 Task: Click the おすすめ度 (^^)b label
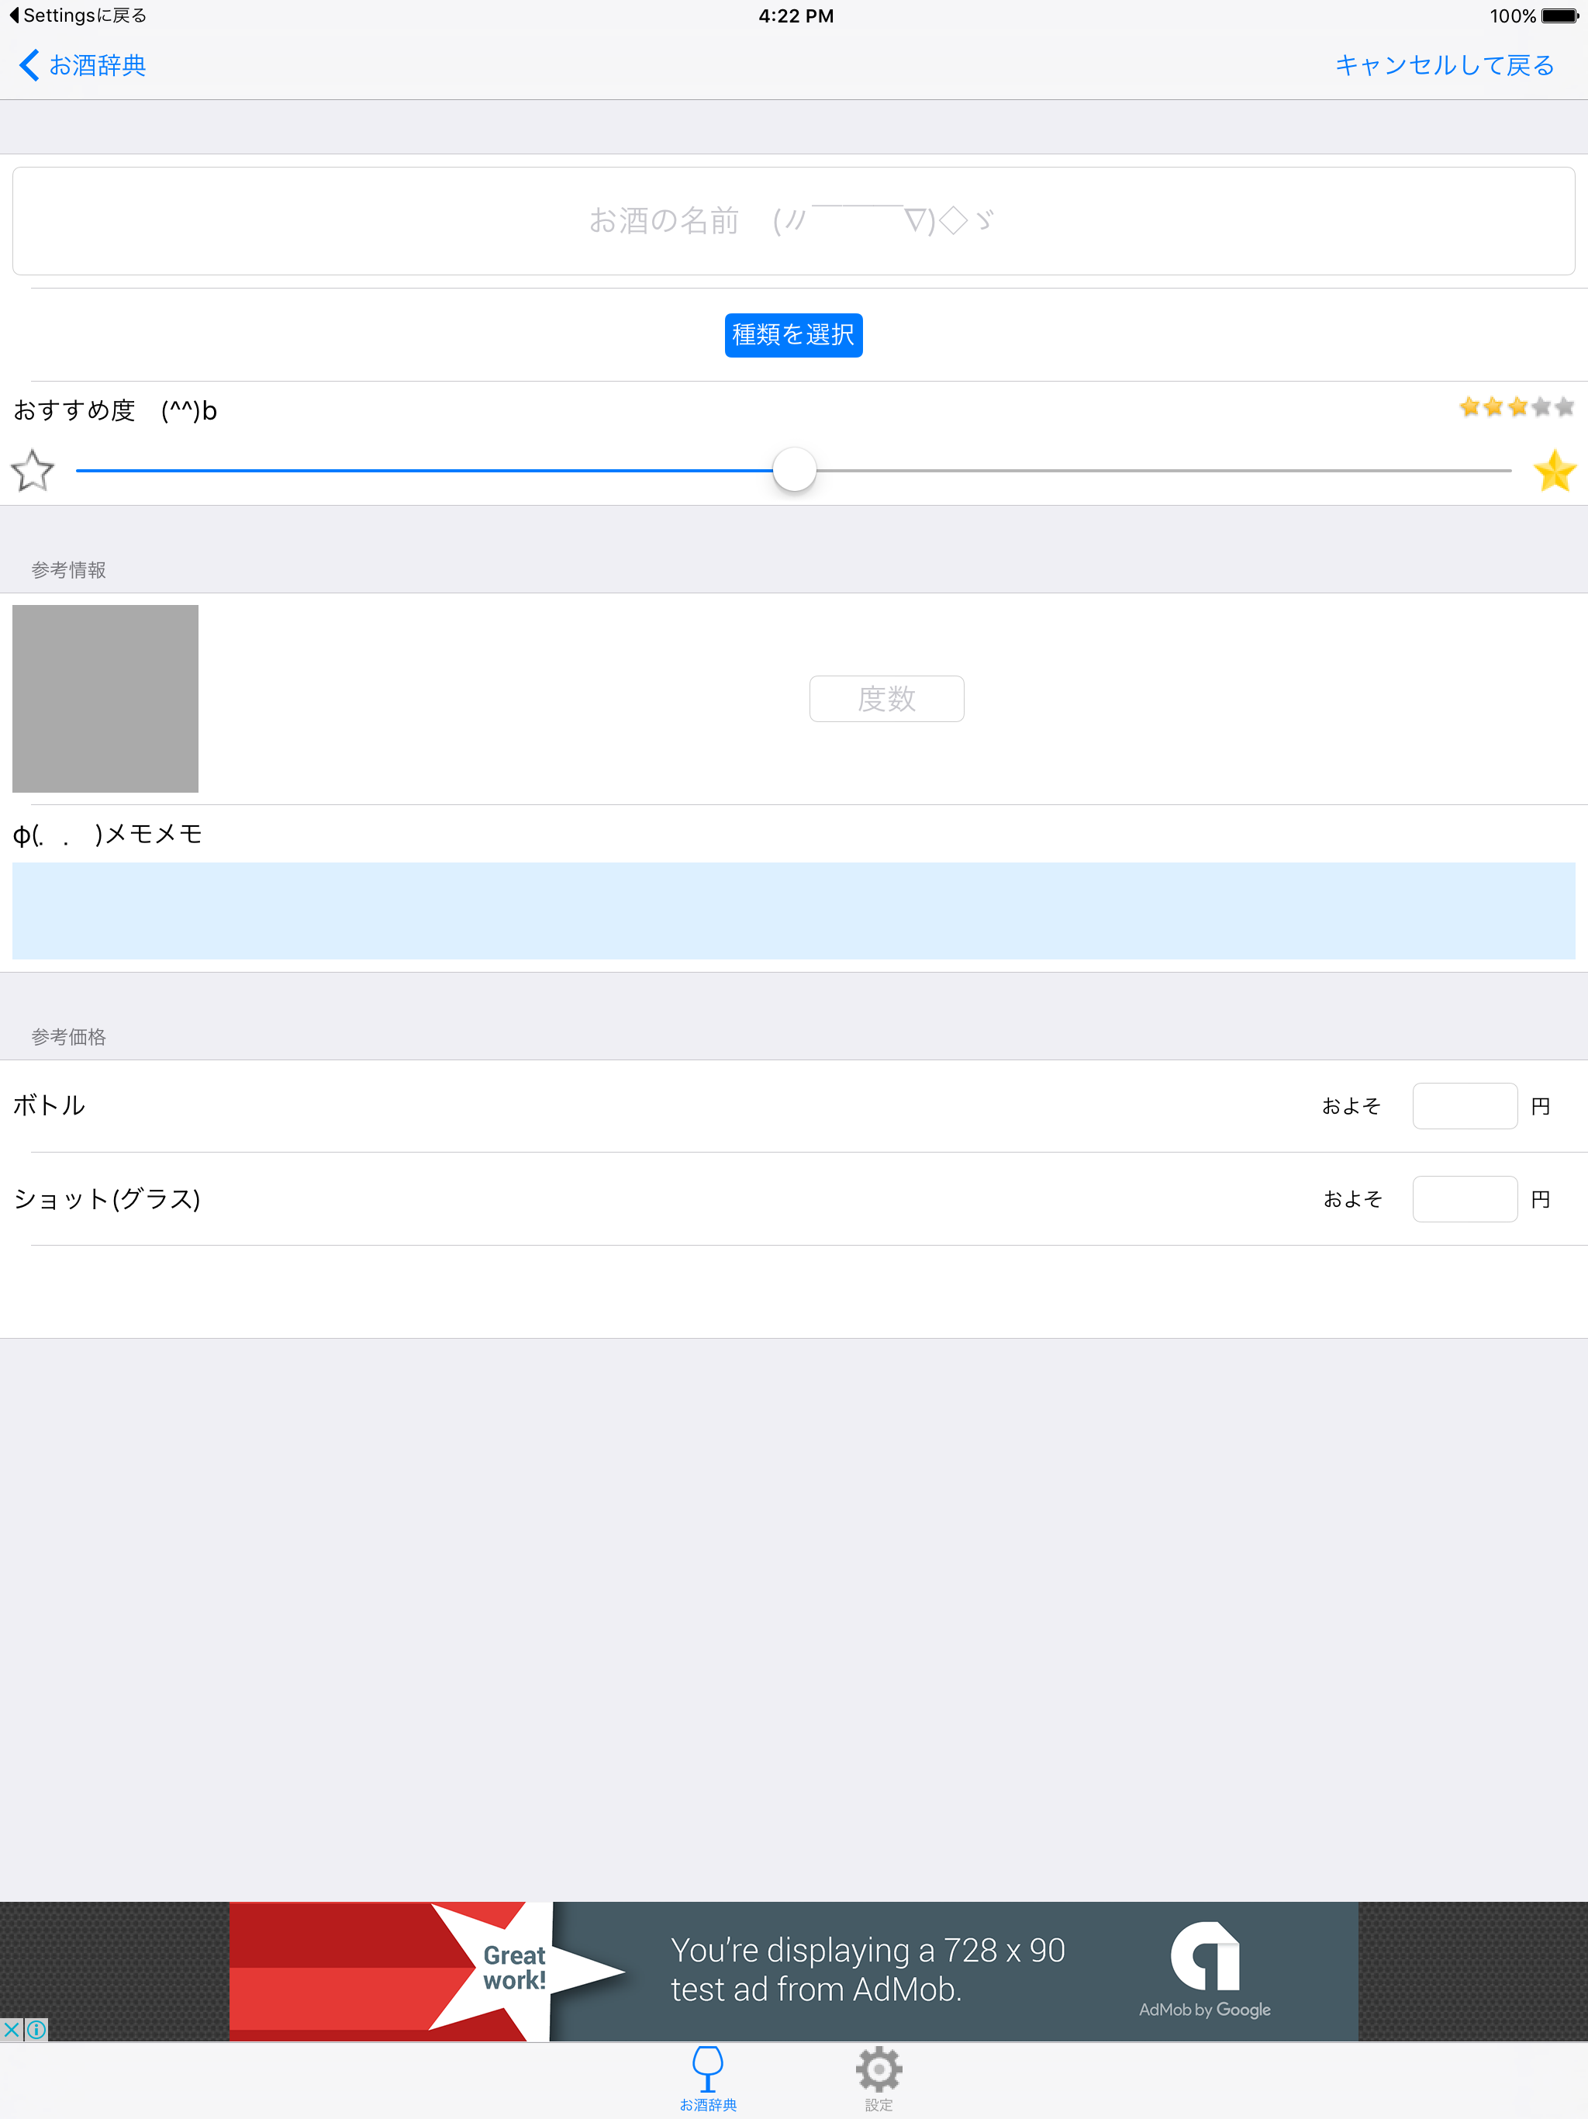pyautogui.click(x=115, y=410)
